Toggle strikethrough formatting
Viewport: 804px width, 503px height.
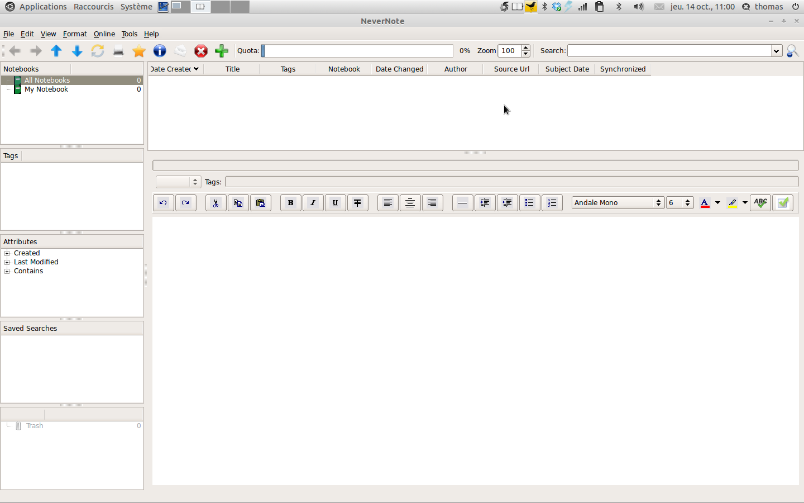(357, 203)
